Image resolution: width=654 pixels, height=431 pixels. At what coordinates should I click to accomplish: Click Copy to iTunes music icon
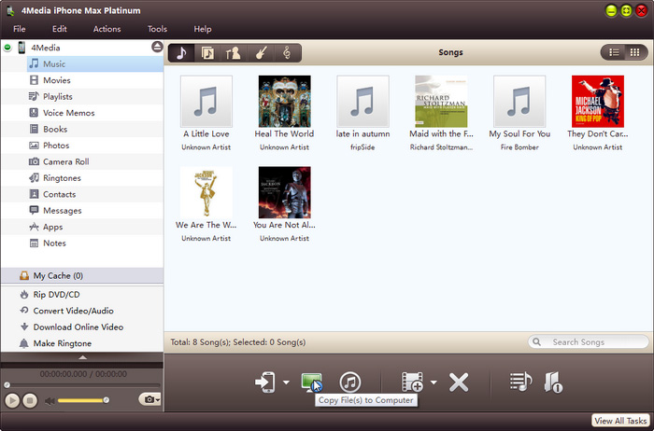click(350, 382)
